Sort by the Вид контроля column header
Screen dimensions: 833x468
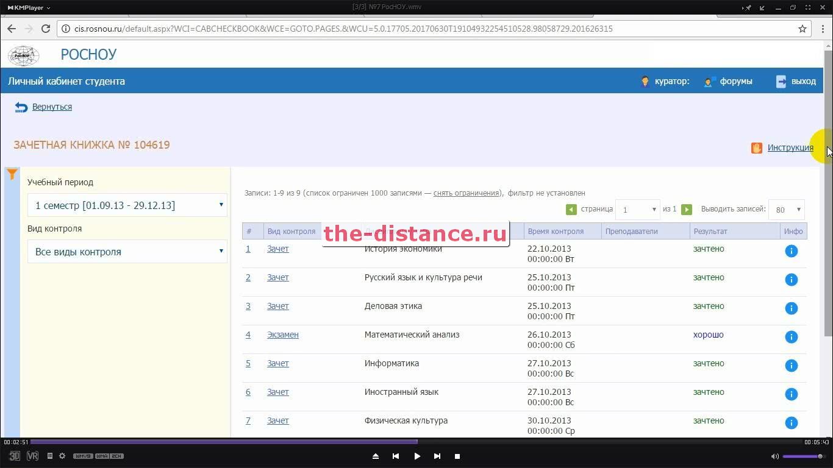(291, 232)
